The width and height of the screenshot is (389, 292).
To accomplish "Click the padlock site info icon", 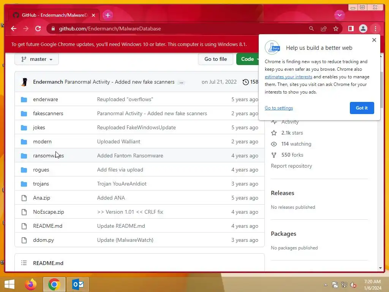I will (x=53, y=29).
